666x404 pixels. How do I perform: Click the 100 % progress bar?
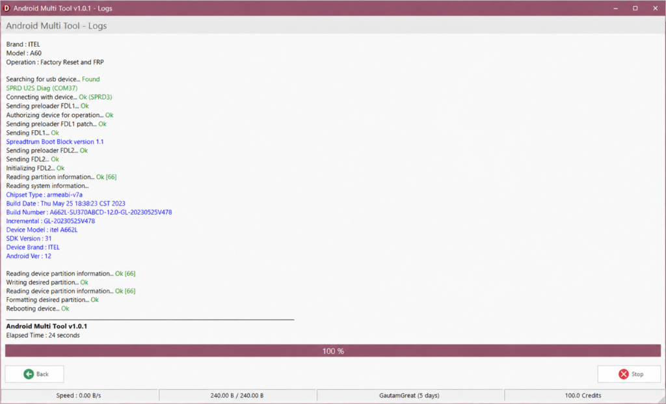[333, 351]
